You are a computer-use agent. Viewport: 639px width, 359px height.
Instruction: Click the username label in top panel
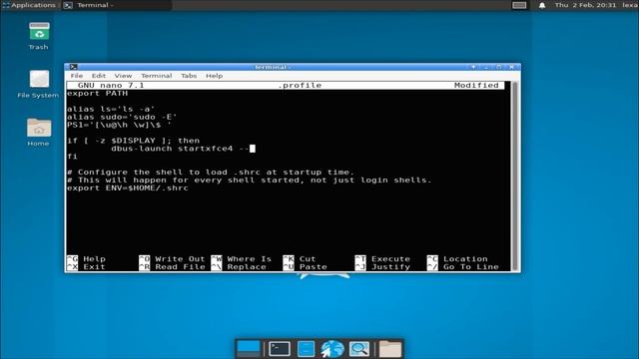click(x=630, y=5)
